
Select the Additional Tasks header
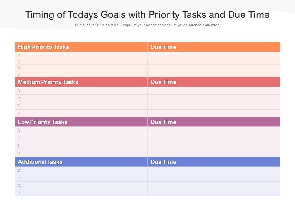coord(40,162)
